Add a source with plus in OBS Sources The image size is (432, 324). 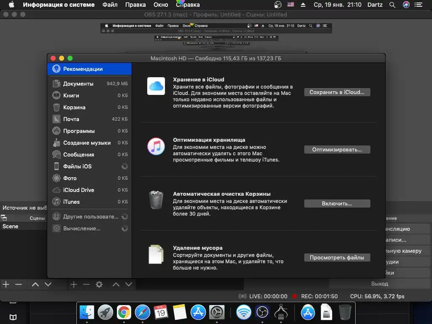73,284
